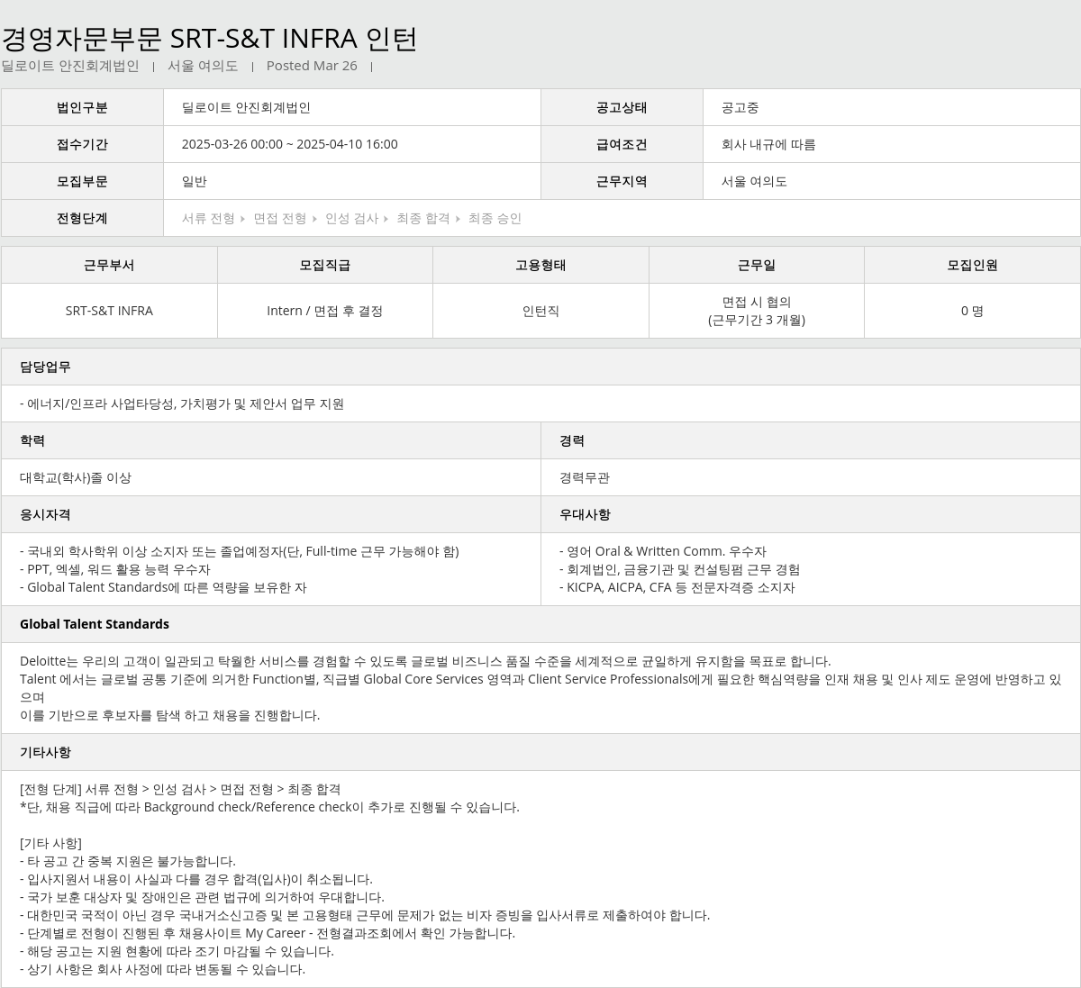Click the Intern / 면접 후 결정 cell
Viewport: 1081px width, 988px height.
pyautogui.click(x=325, y=311)
